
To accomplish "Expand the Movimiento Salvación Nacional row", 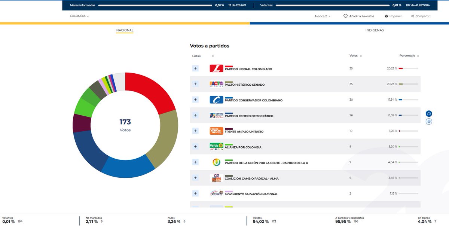I will (x=195, y=193).
